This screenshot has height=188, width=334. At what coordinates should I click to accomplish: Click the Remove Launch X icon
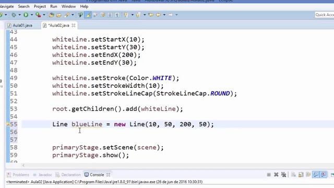(x=276, y=175)
